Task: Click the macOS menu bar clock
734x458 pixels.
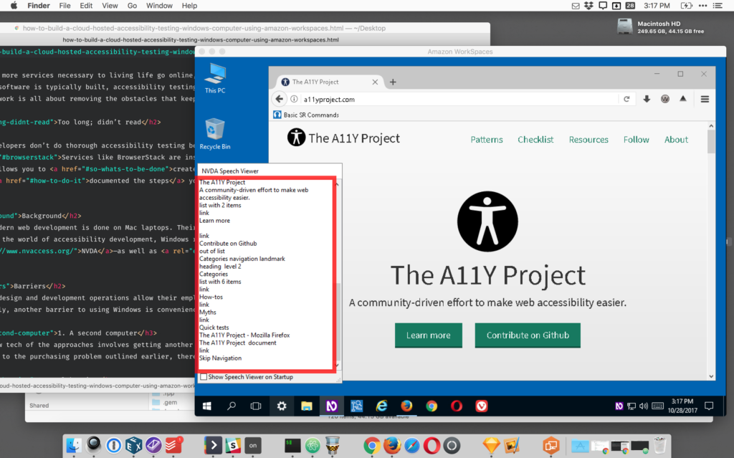Action: pyautogui.click(x=657, y=6)
